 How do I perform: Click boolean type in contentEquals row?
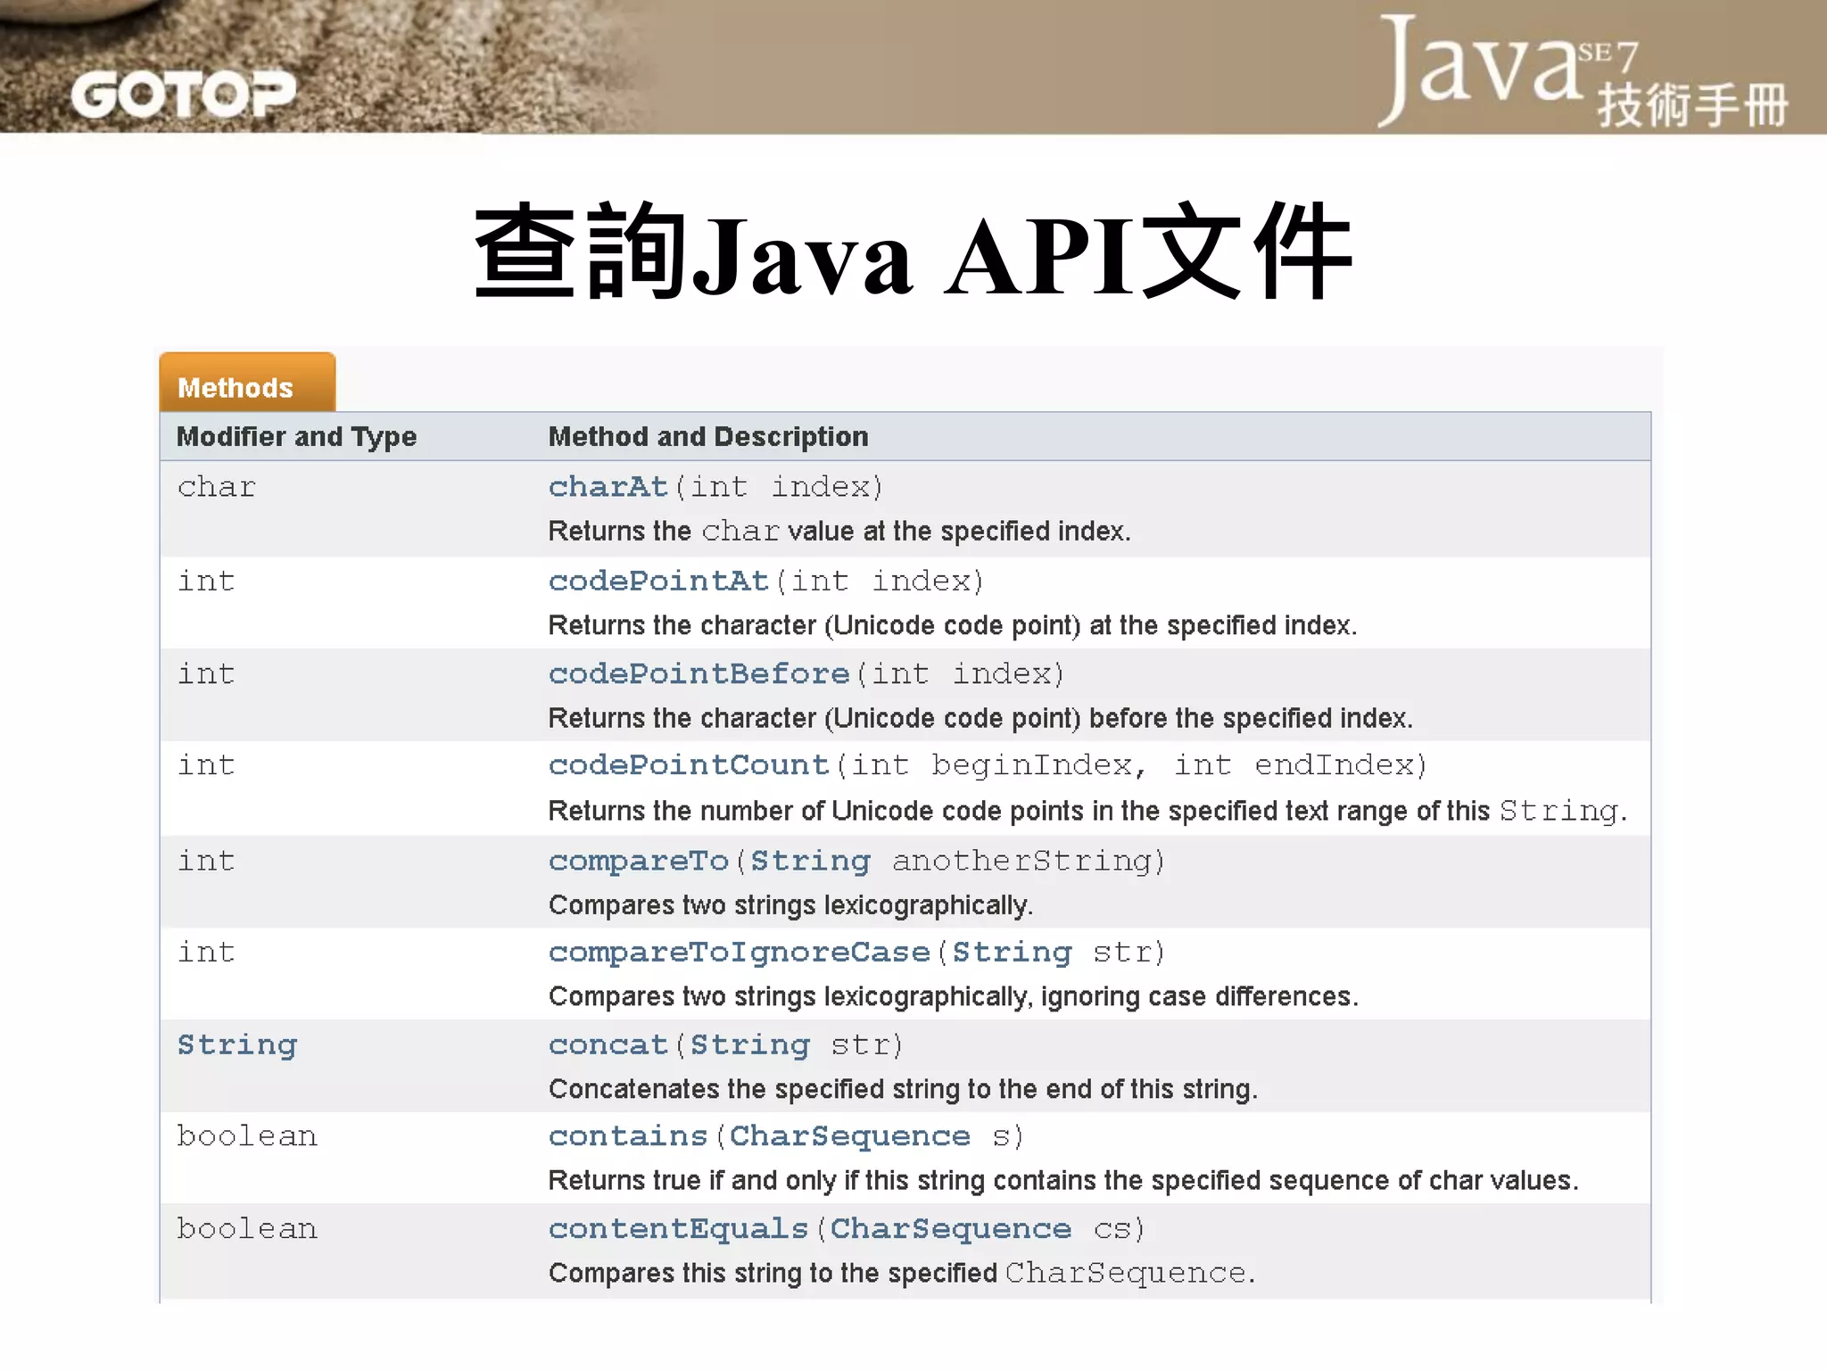[247, 1229]
